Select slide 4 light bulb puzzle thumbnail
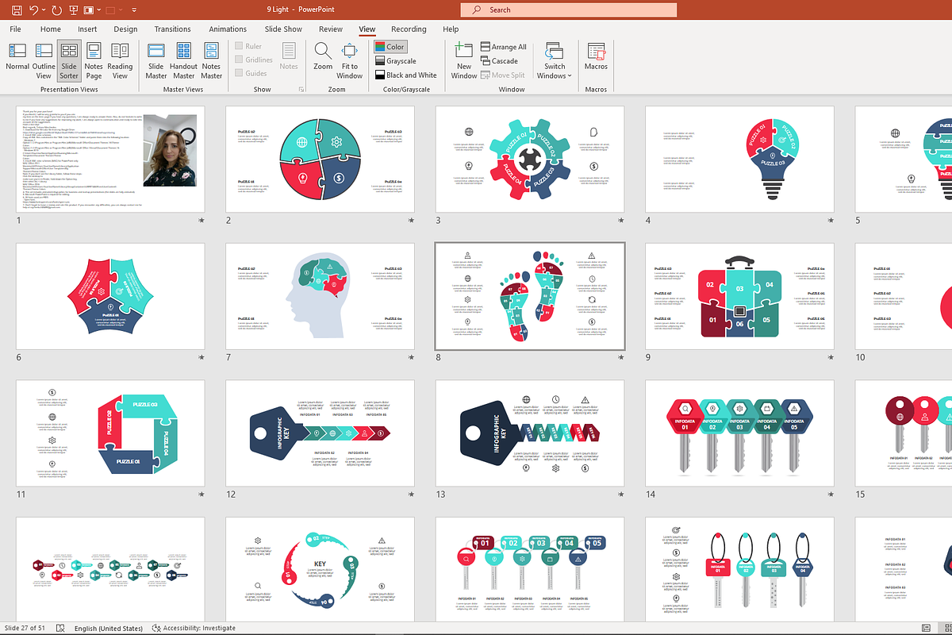 (739, 159)
